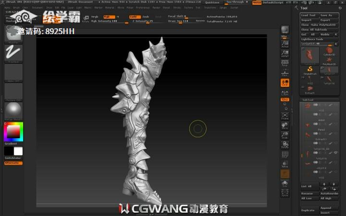Enable Zsub mode
Viewport: 346px width, 216px height.
coord(146,17)
